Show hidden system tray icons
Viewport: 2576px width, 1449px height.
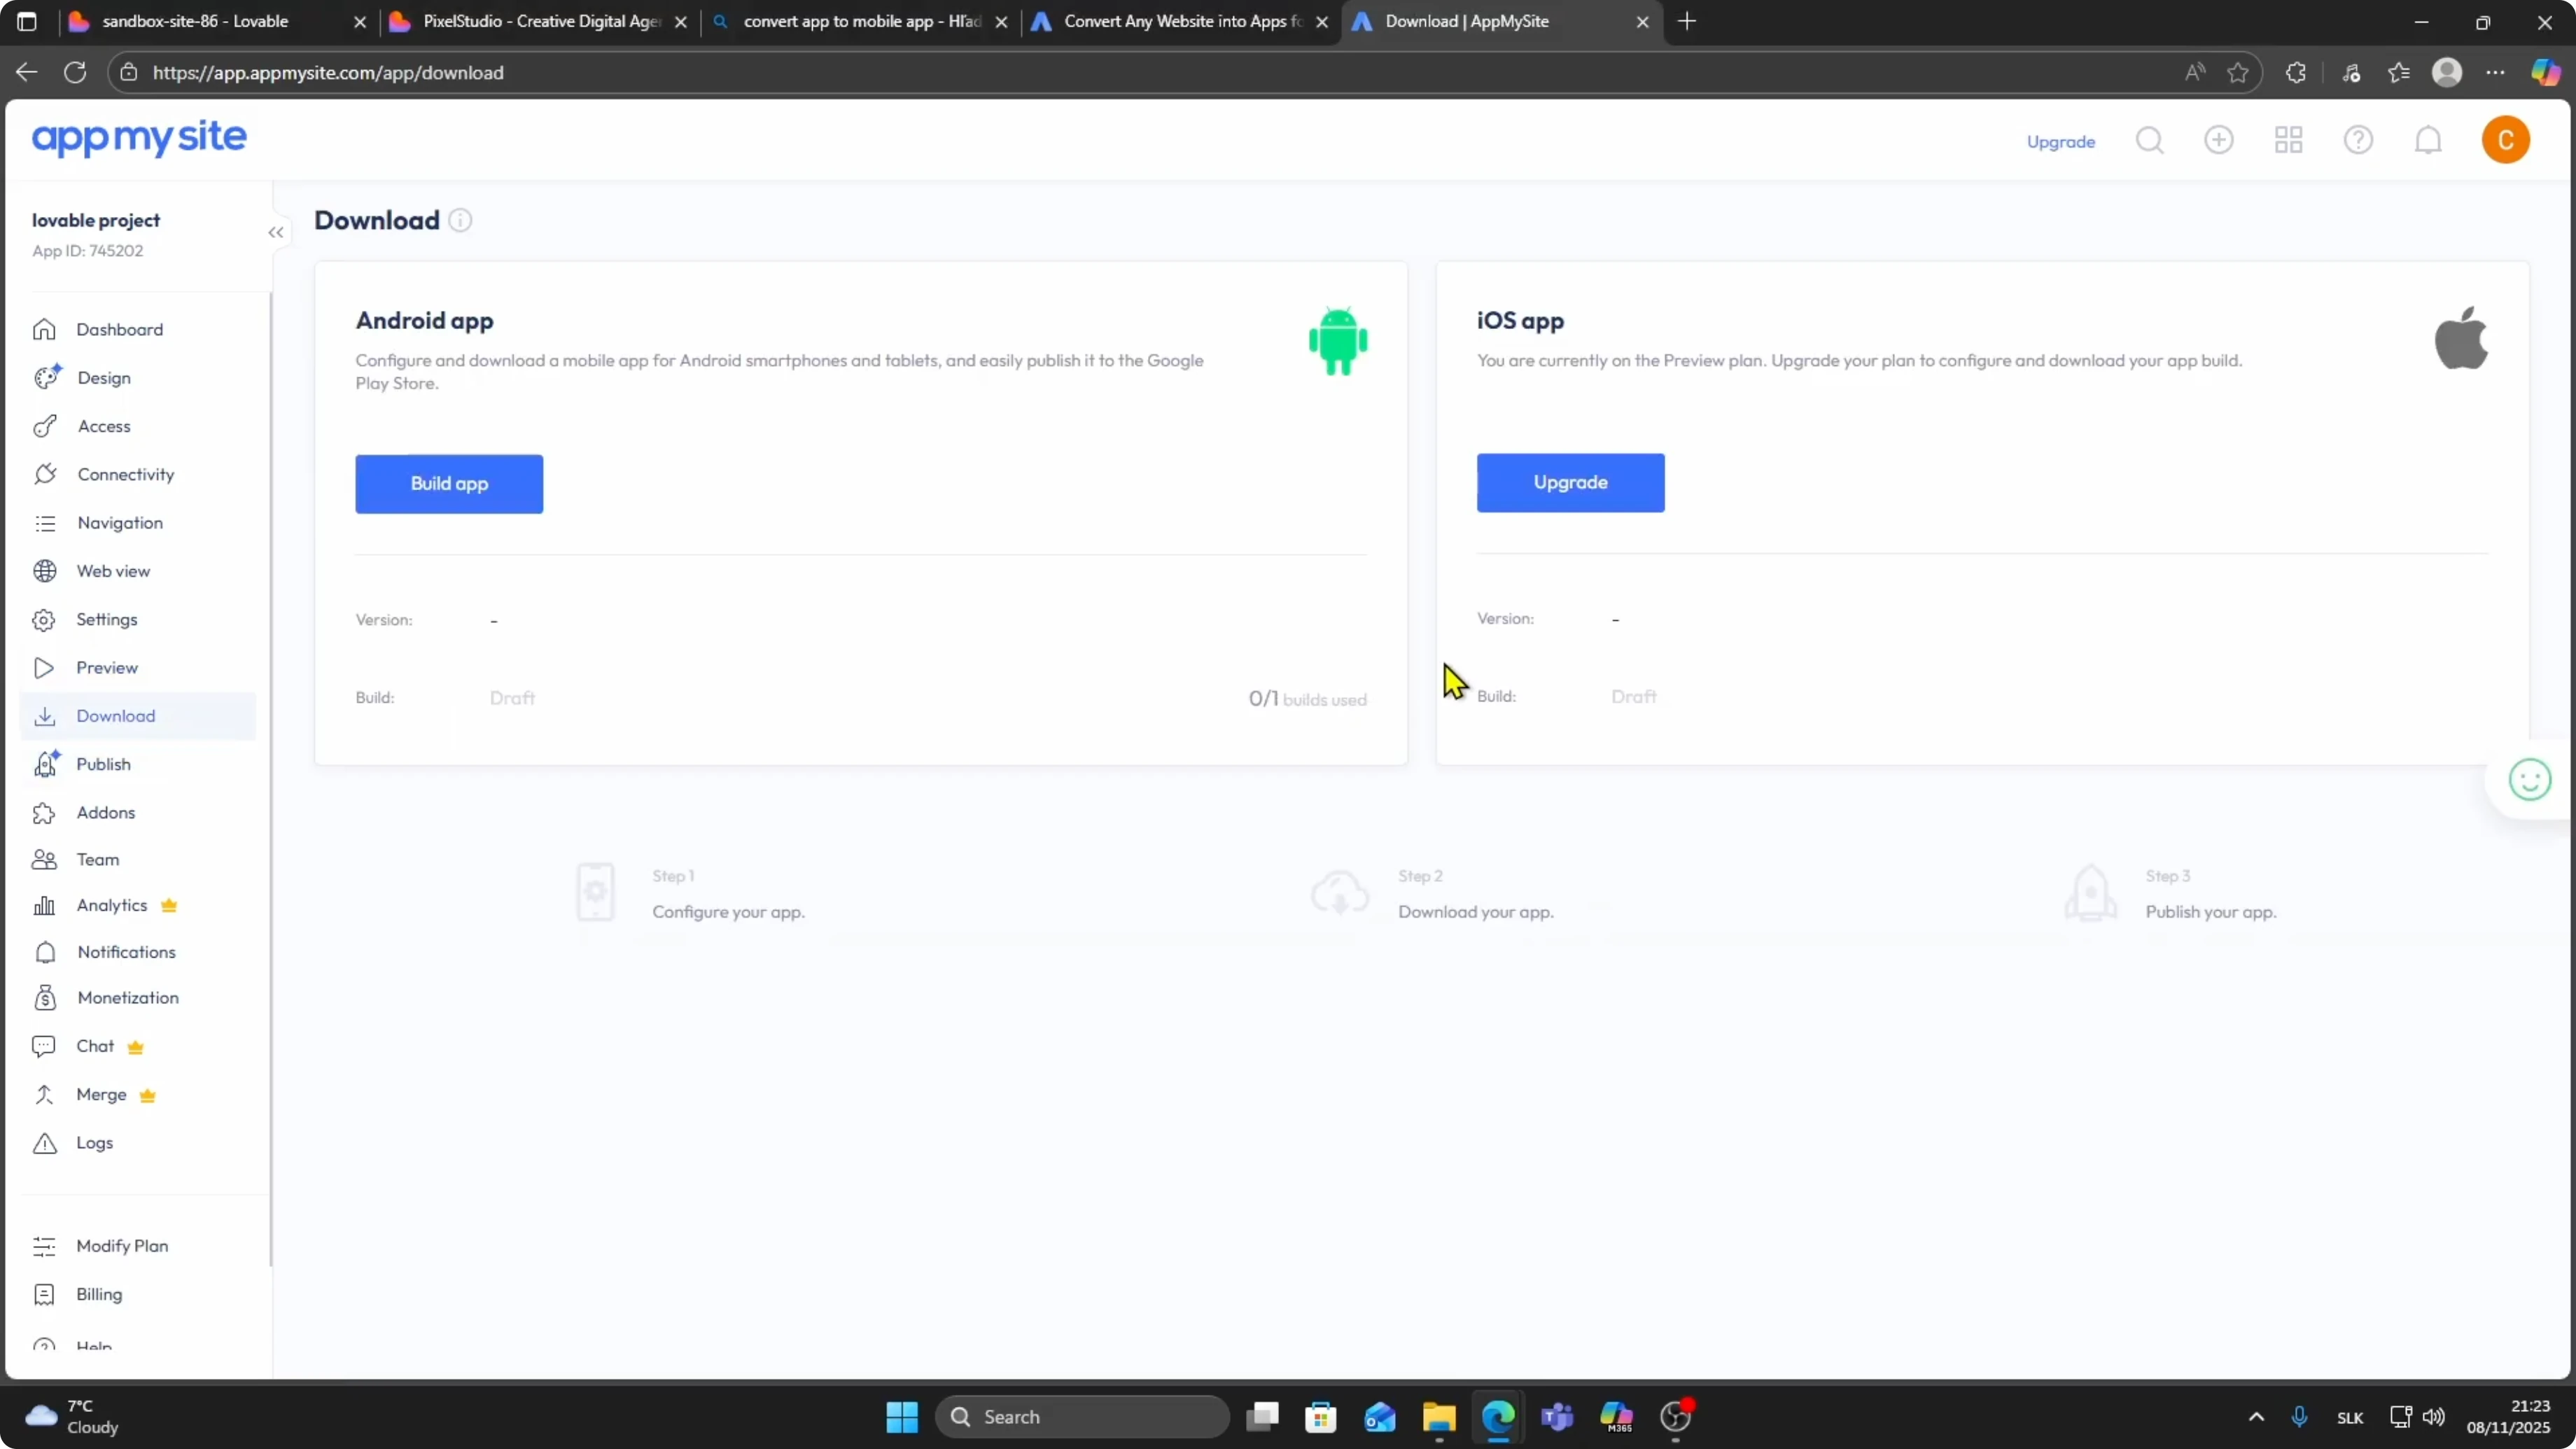[x=2256, y=1417]
